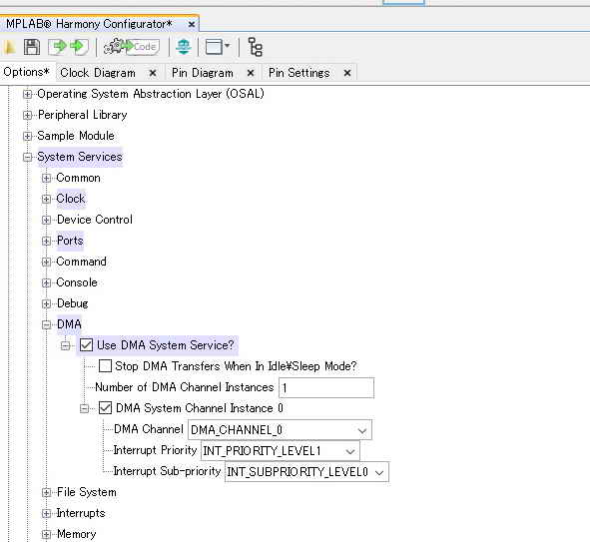Switch to the Clock Diagram tab
590x542 pixels.
tap(98, 73)
